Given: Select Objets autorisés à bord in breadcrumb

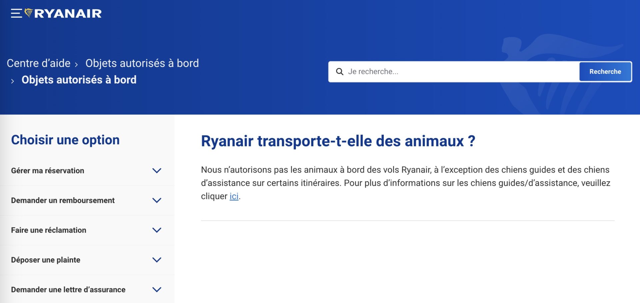Looking at the screenshot, I should tap(142, 63).
